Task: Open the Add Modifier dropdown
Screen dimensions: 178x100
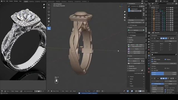Action: (x=164, y=36)
